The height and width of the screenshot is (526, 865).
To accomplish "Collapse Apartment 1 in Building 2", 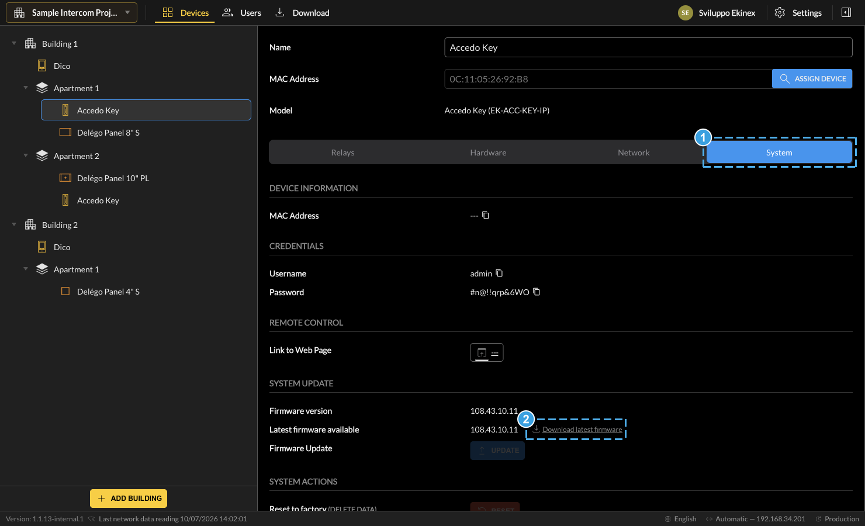I will [26, 269].
